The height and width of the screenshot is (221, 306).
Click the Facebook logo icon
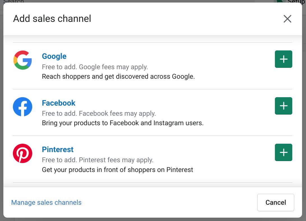coord(22,107)
